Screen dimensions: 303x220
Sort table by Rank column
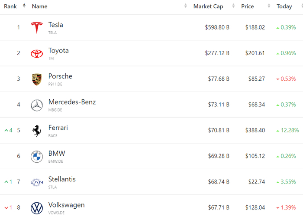[x=10, y=7]
